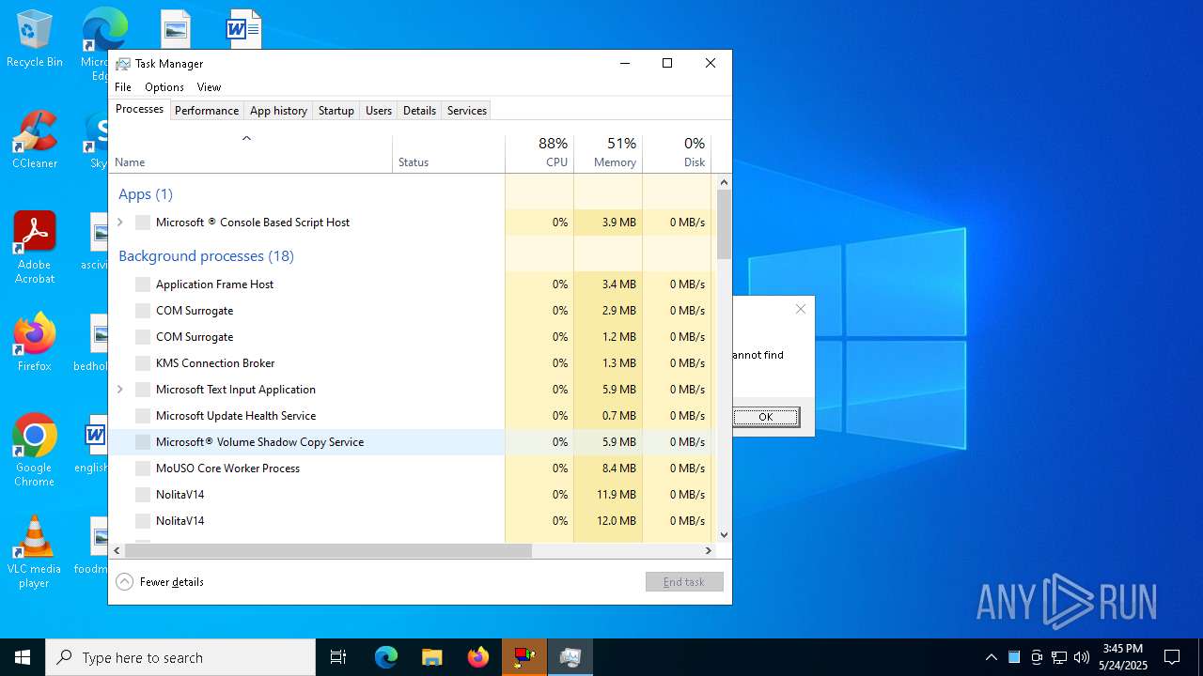The height and width of the screenshot is (676, 1203).
Task: Switch to the App history tab
Action: tap(278, 111)
